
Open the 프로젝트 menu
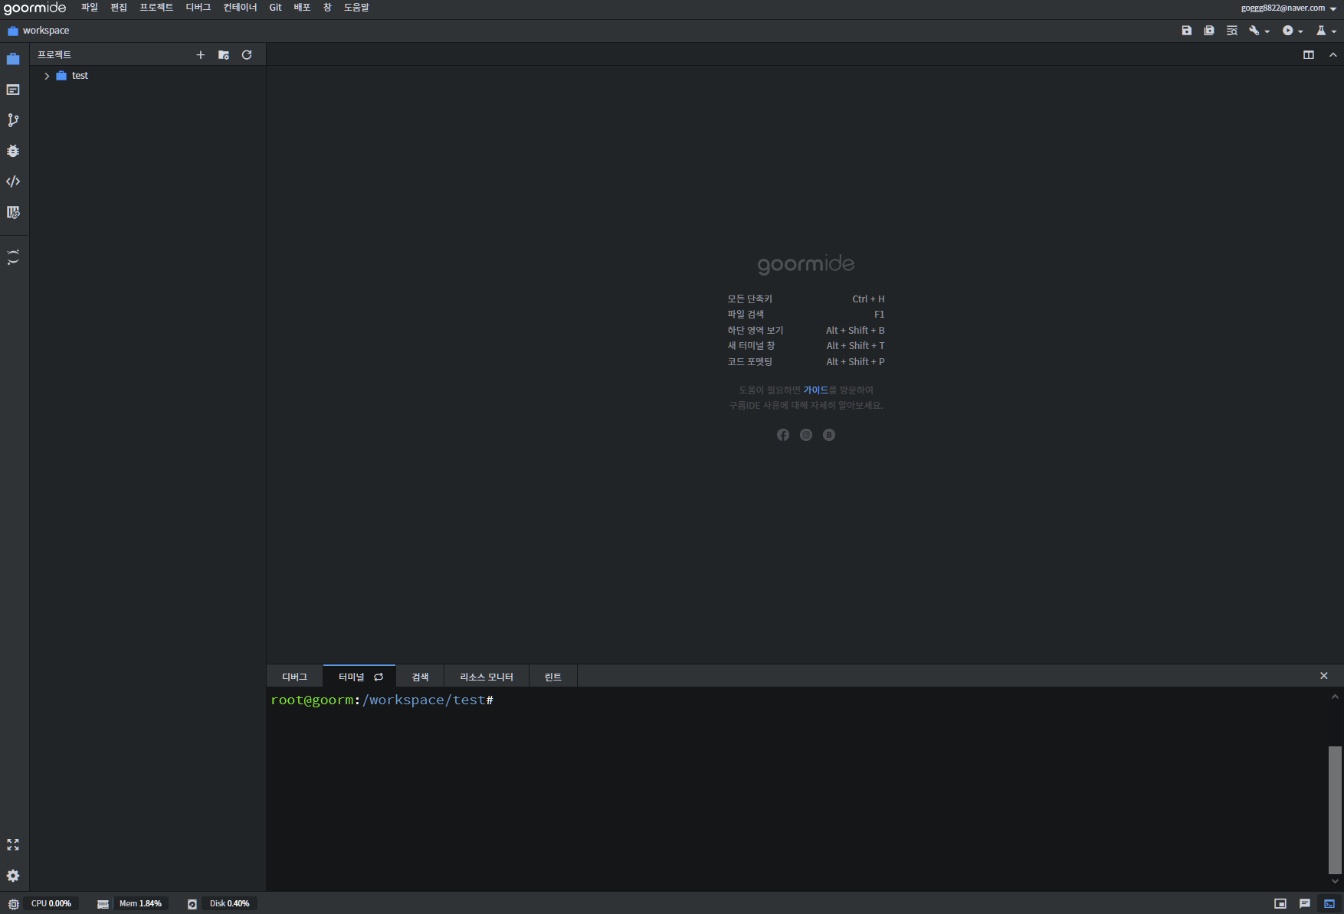(156, 8)
